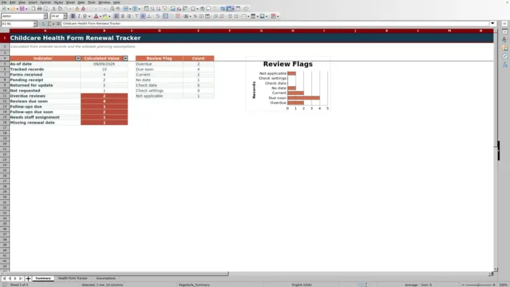Click the vertical scrollbar down arrow
This screenshot has height=287, width=510.
tap(495, 270)
